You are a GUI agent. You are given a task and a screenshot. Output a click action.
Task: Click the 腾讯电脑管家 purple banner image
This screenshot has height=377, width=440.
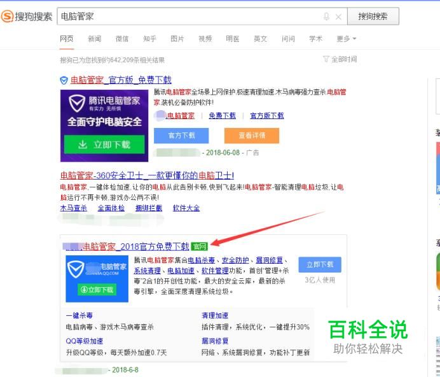pyautogui.click(x=104, y=125)
